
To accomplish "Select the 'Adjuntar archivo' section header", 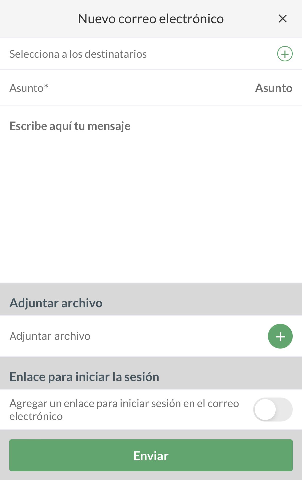I will coord(56,303).
